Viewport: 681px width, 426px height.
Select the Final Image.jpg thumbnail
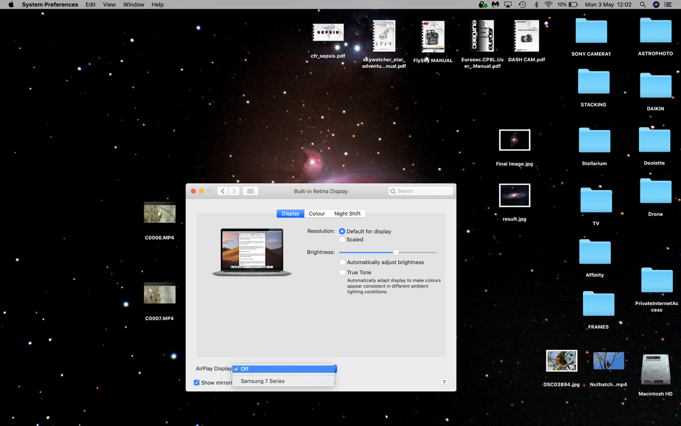point(514,140)
